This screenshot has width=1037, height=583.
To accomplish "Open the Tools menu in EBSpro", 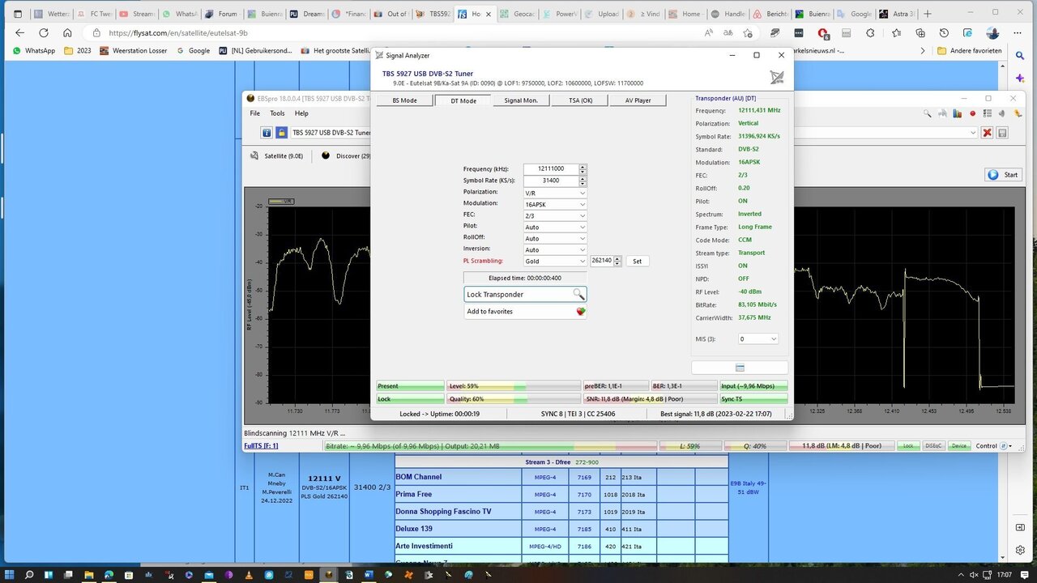I will (277, 113).
